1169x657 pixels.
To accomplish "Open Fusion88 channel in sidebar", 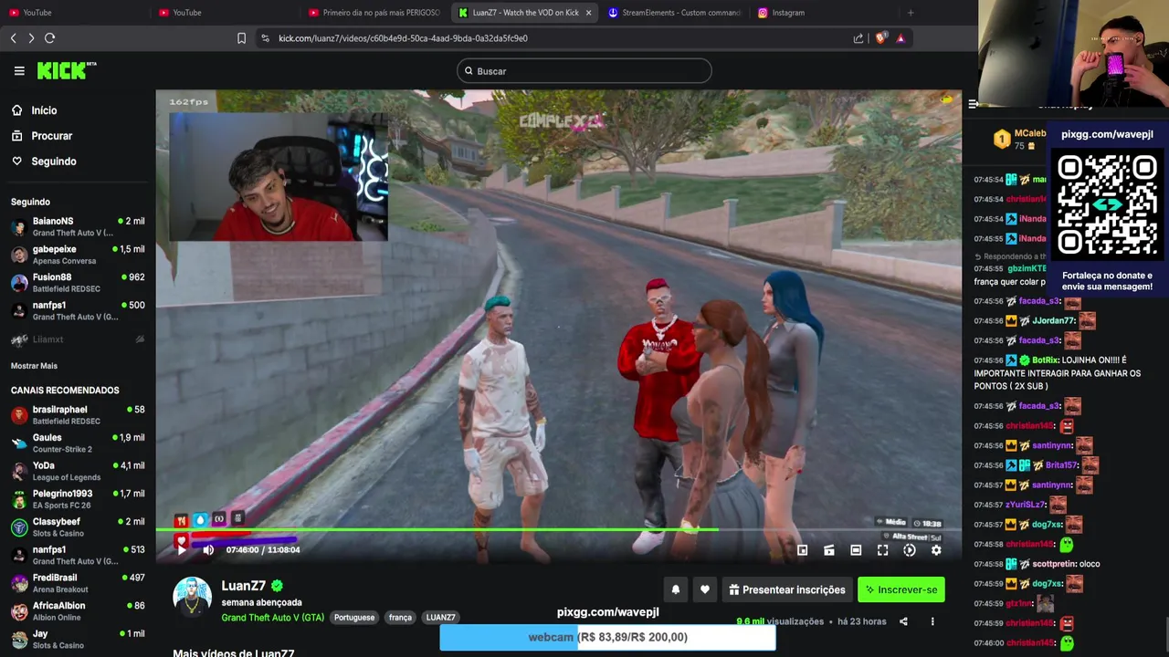I will coord(78,283).
